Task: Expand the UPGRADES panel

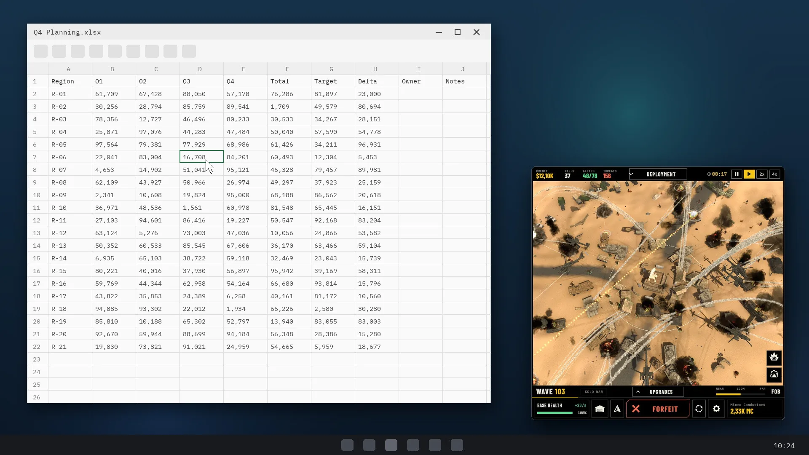Action: click(x=658, y=392)
